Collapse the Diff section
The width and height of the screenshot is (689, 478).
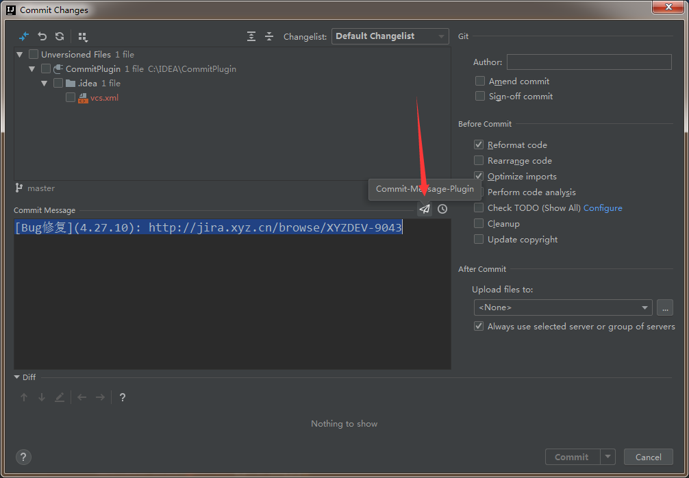17,377
